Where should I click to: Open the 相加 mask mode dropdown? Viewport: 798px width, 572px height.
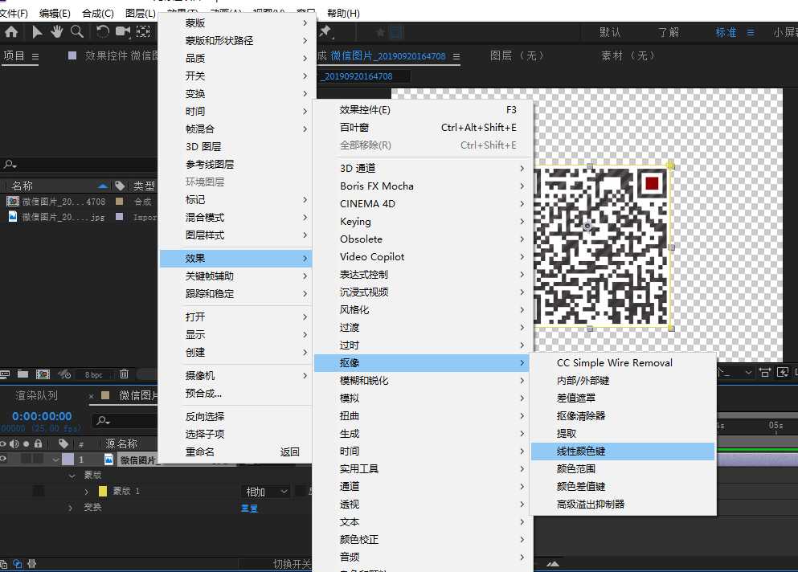coord(267,491)
